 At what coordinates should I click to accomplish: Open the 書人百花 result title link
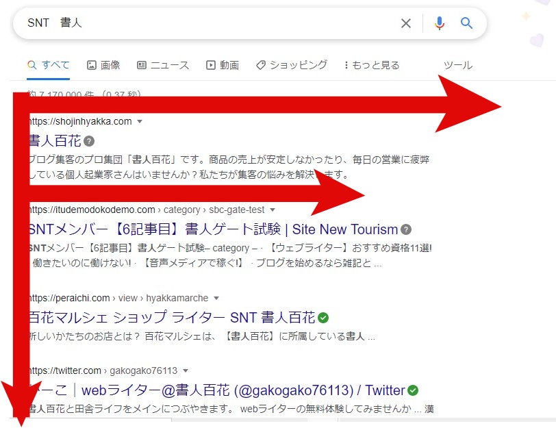pos(55,141)
